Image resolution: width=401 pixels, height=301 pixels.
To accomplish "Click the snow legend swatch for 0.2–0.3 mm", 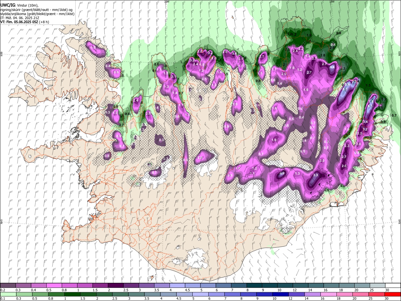I will [x=8, y=285].
